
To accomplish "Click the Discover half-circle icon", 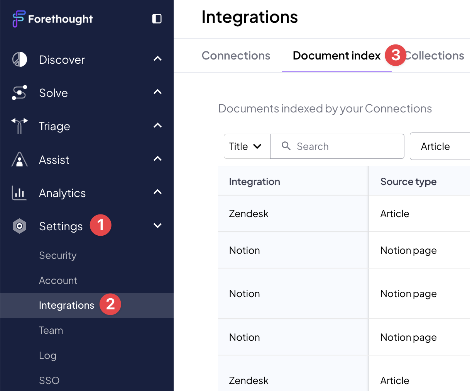I will (20, 59).
